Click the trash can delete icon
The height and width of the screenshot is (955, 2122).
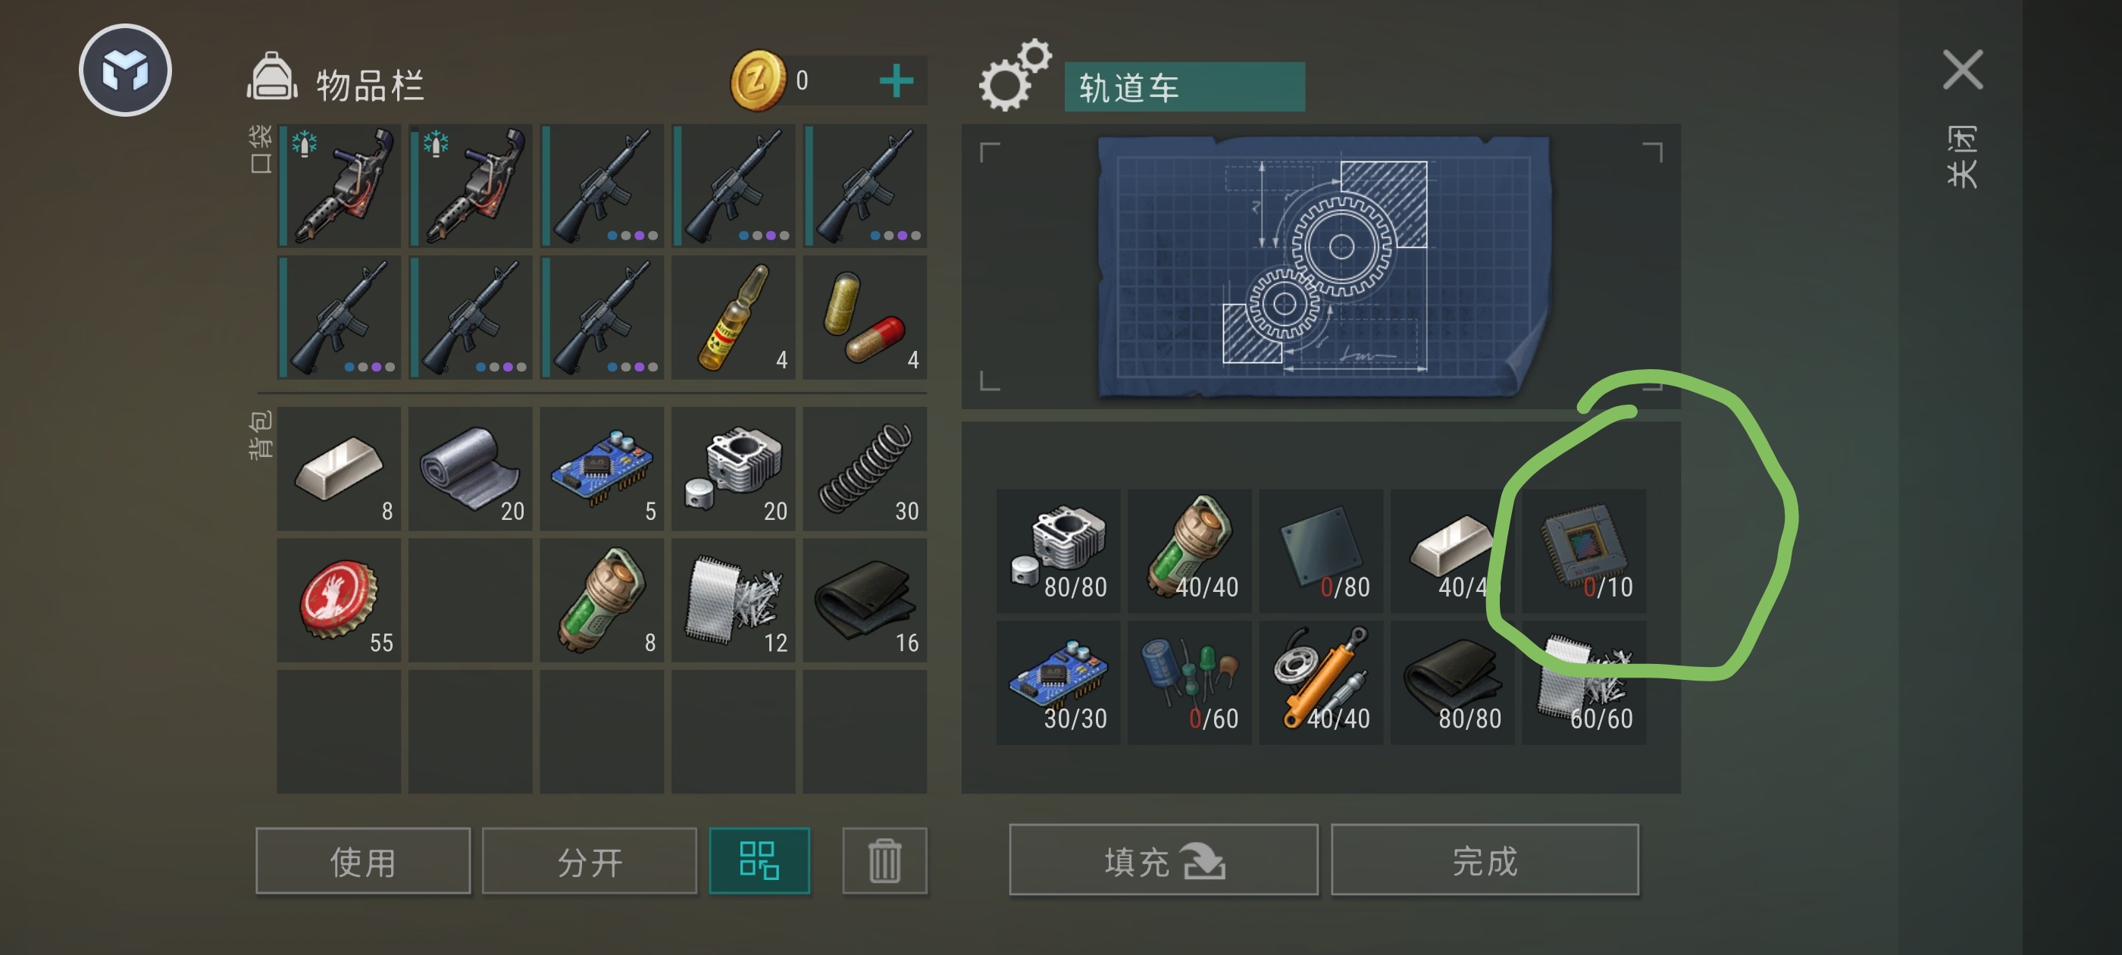pos(884,860)
